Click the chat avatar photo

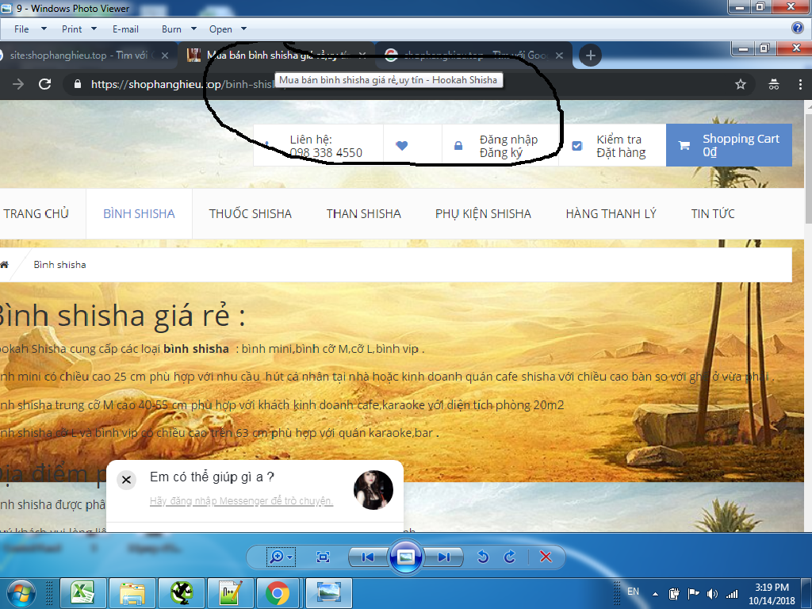pyautogui.click(x=373, y=490)
